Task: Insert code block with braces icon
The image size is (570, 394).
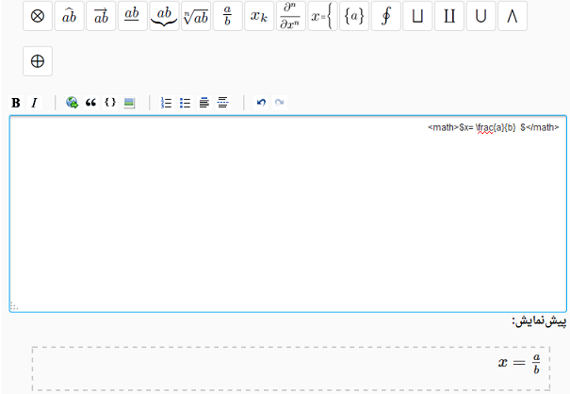Action: point(110,103)
